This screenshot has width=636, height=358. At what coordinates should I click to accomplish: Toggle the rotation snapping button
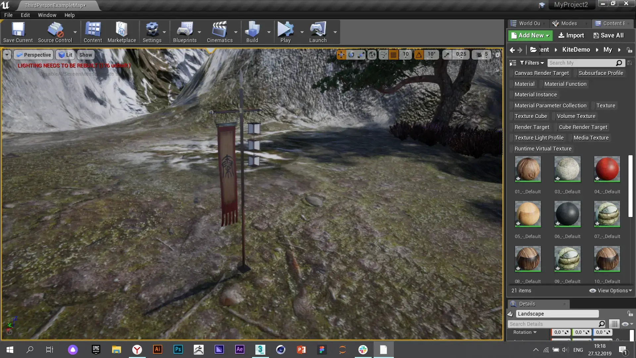[x=419, y=55]
